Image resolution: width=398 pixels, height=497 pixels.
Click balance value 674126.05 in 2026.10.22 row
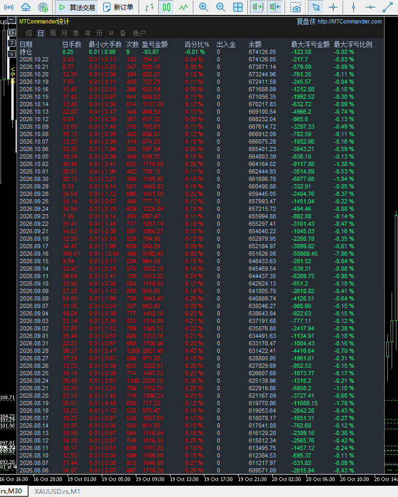pos(262,60)
